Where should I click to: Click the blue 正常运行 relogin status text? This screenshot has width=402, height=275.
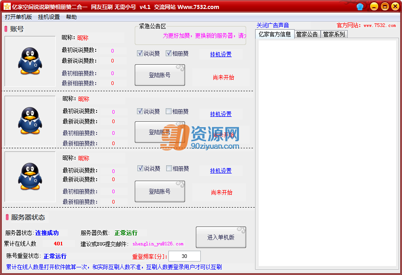(x=55, y=256)
